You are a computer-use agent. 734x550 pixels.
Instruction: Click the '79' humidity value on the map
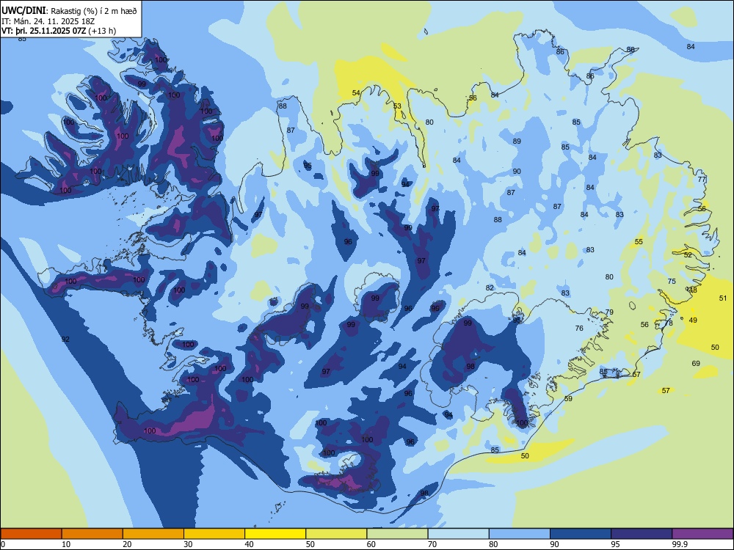click(x=609, y=312)
